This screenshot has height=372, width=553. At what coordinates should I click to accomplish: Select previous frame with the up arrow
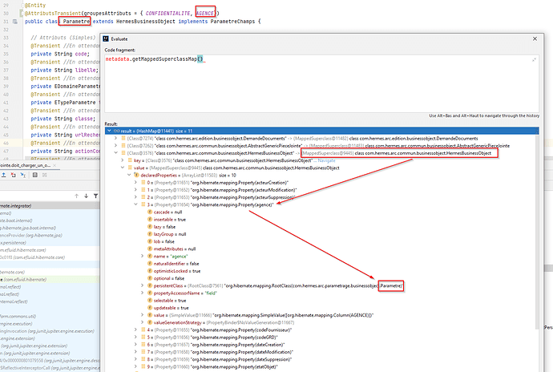click(76, 196)
